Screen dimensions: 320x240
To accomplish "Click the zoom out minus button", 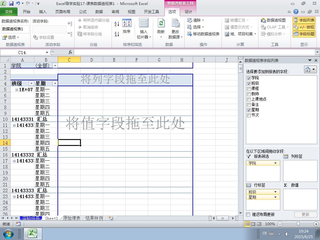I will (x=280, y=224).
